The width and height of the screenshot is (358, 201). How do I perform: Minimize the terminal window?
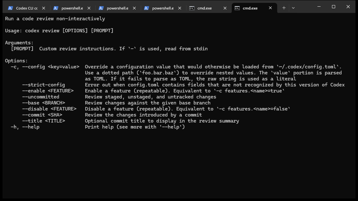(x=319, y=7)
